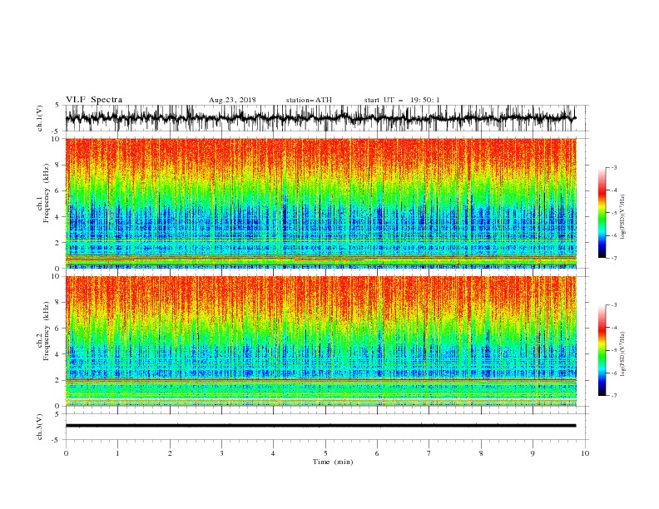The height and width of the screenshot is (509, 659).
Task: Click the Time axis tick label 9
Action: click(x=533, y=453)
